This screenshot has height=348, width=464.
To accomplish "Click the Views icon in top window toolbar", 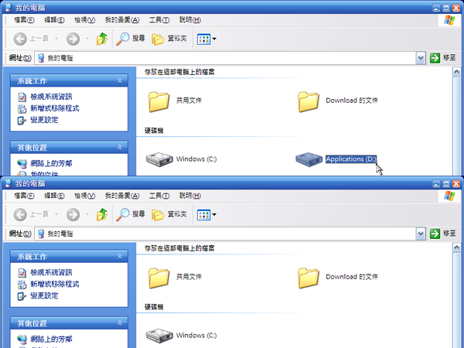I will (x=204, y=39).
